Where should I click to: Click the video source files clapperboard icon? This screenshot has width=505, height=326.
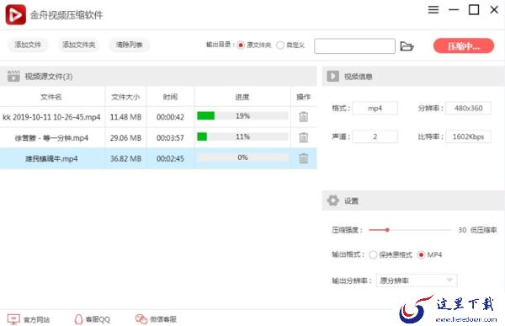click(13, 76)
